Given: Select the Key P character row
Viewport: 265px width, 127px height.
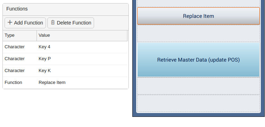Looking at the screenshot, I should point(65,59).
